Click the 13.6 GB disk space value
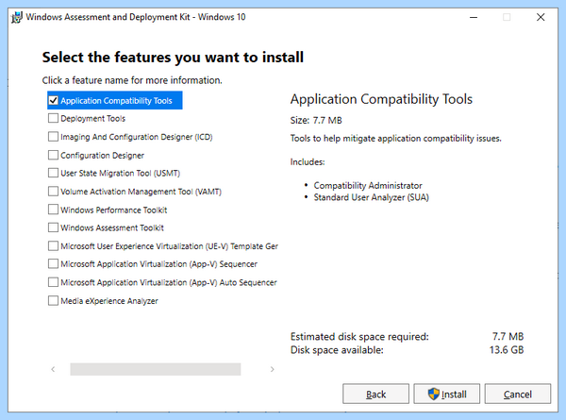This screenshot has width=566, height=420. tap(507, 349)
